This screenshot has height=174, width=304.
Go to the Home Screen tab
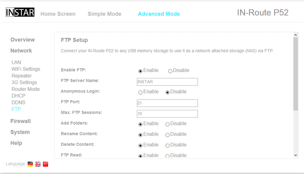click(58, 14)
